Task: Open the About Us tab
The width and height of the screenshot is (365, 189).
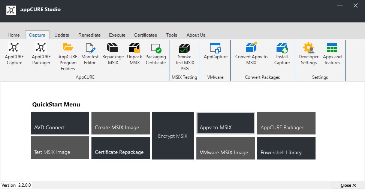Action: 196,35
